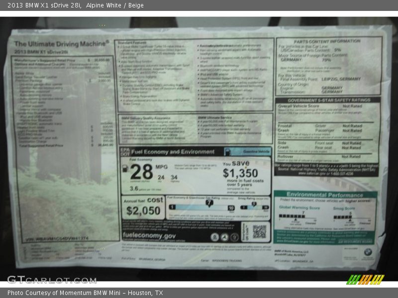Click the large '28' MPG figure
398x298 pixels.
click(142, 172)
